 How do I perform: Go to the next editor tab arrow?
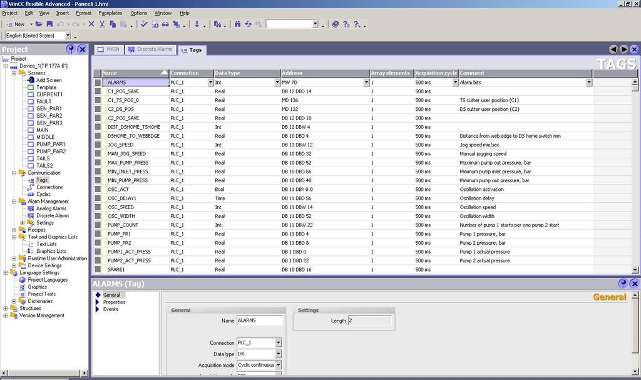pyautogui.click(x=624, y=49)
